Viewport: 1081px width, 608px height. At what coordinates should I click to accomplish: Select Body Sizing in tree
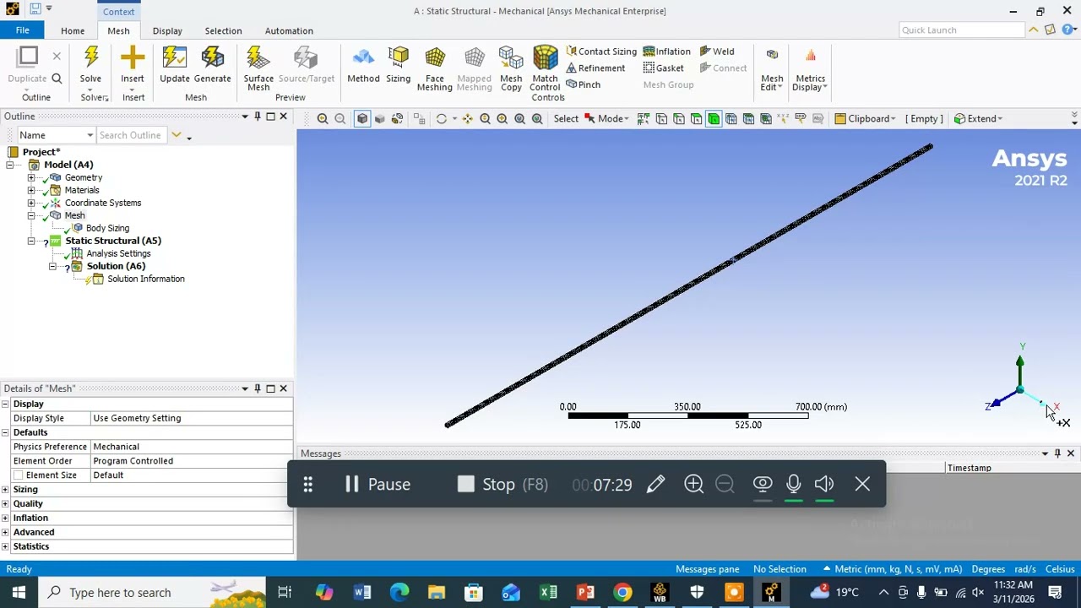(107, 228)
